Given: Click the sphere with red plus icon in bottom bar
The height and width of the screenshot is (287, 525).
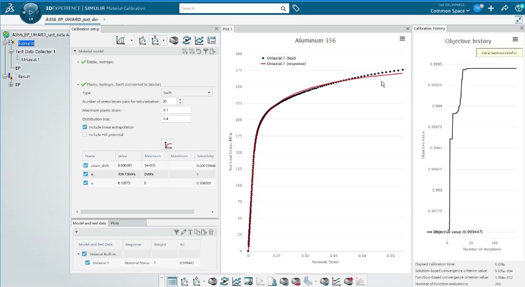Looking at the screenshot, I should coord(348,282).
